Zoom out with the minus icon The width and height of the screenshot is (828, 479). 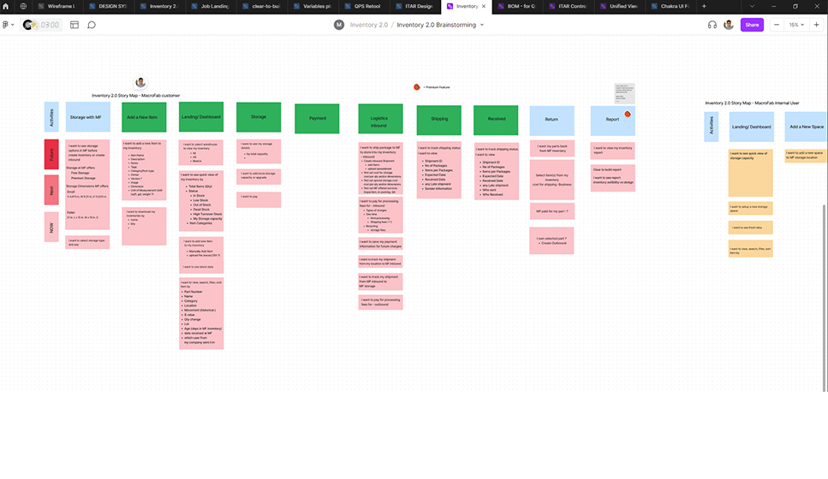point(776,25)
